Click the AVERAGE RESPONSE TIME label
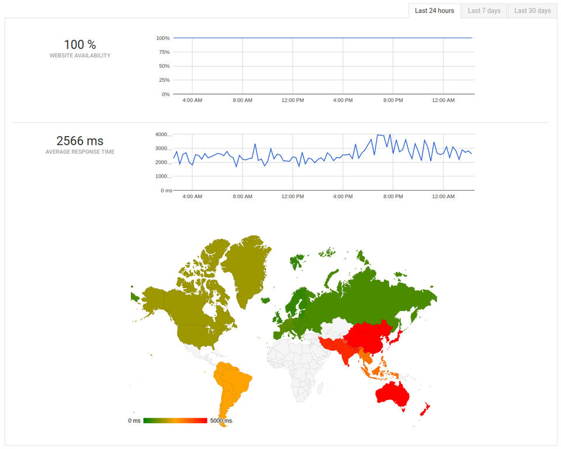 pyautogui.click(x=80, y=152)
